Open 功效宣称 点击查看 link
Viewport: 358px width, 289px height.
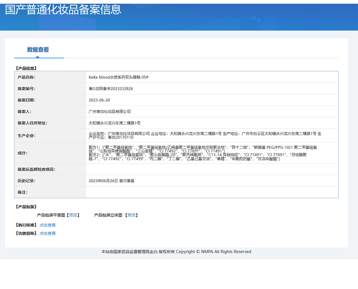(48, 233)
